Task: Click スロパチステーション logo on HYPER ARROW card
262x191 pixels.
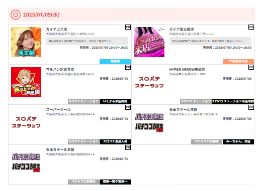Action: pyautogui.click(x=149, y=82)
